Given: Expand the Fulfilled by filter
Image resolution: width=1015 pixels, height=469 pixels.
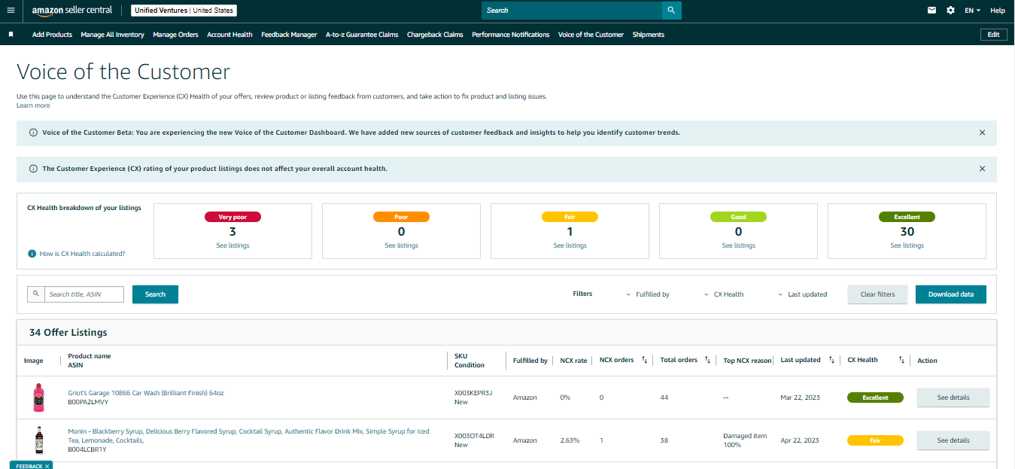Looking at the screenshot, I should pyautogui.click(x=648, y=294).
